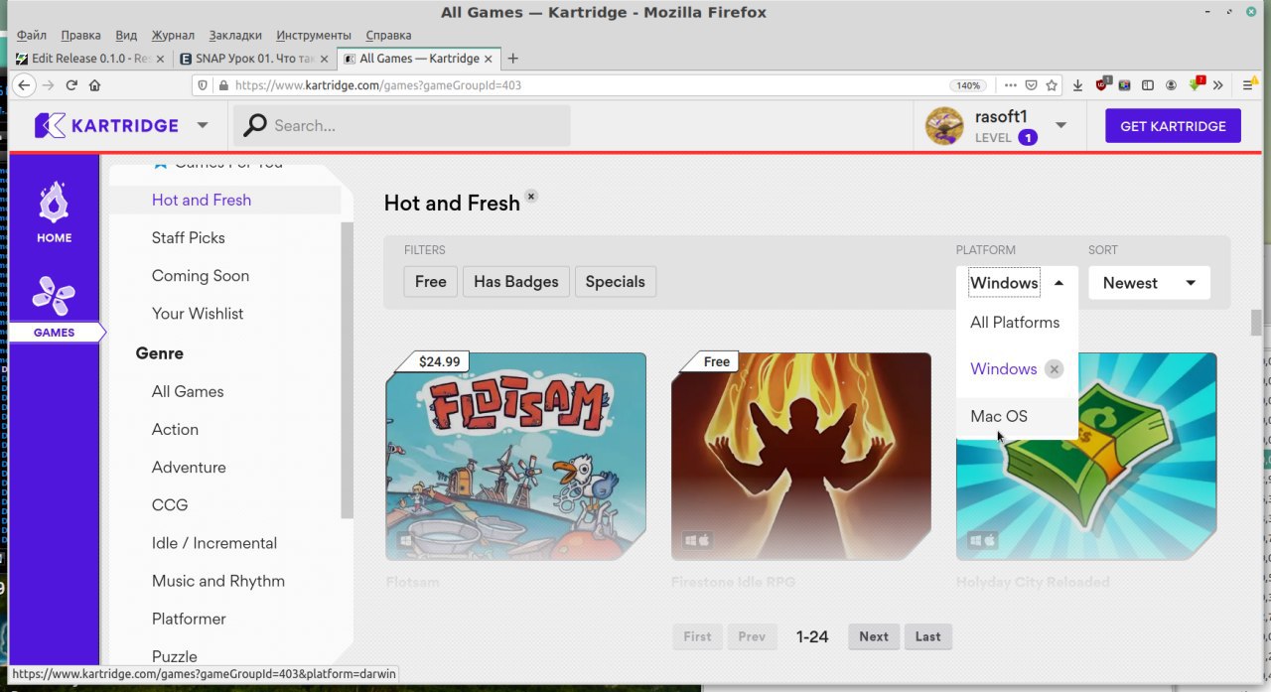Viewport: 1271px width, 692px height.
Task: Open Закладки menu
Action: point(235,35)
